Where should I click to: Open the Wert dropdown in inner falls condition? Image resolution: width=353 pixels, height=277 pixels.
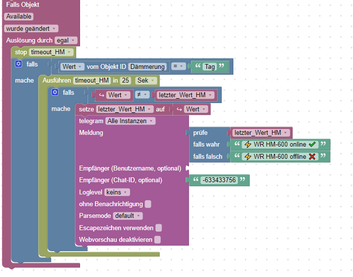point(119,95)
